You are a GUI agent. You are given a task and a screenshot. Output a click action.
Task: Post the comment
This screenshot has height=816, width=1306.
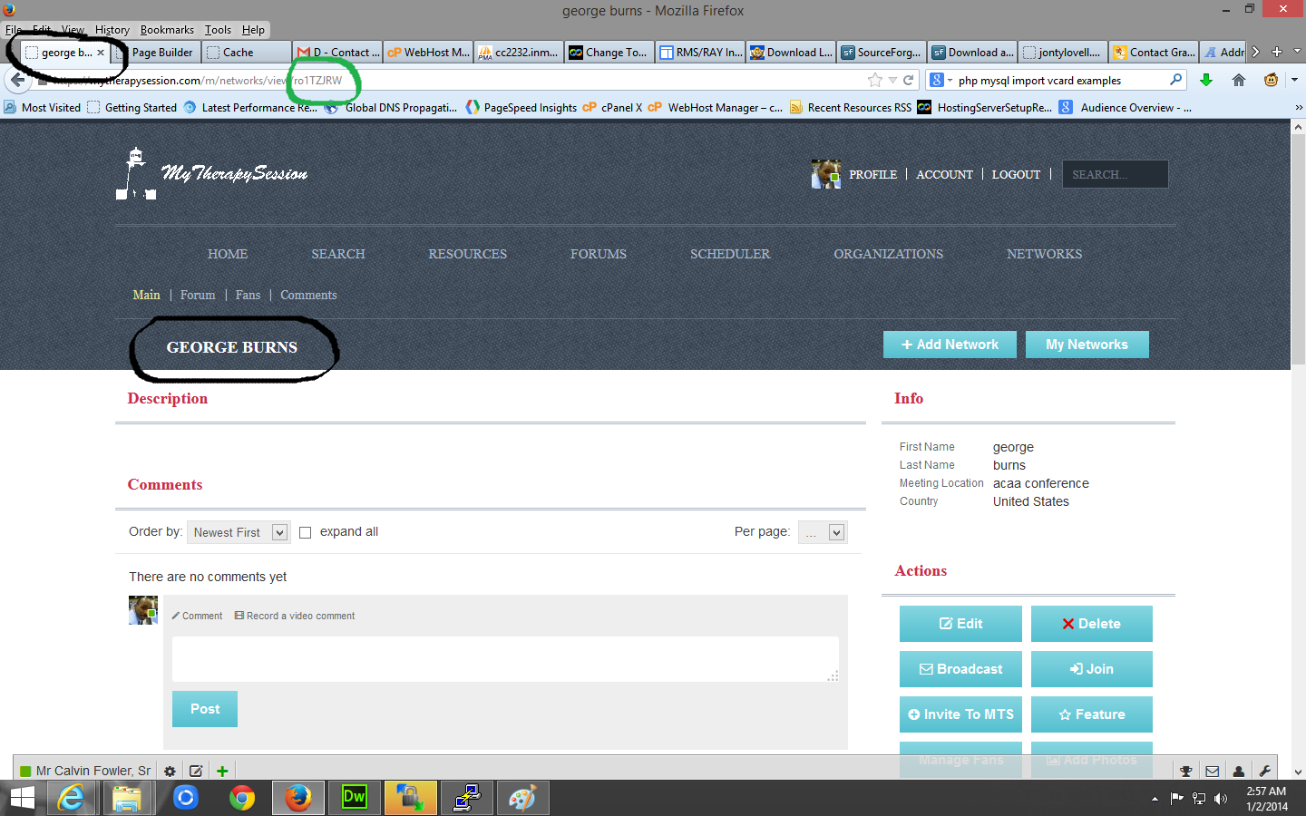click(x=205, y=709)
